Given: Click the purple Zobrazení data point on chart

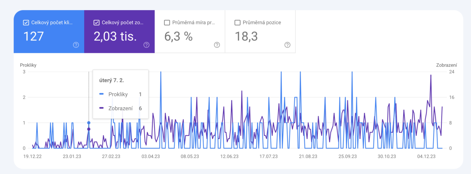Looking at the screenshot, I should click(x=89, y=129).
